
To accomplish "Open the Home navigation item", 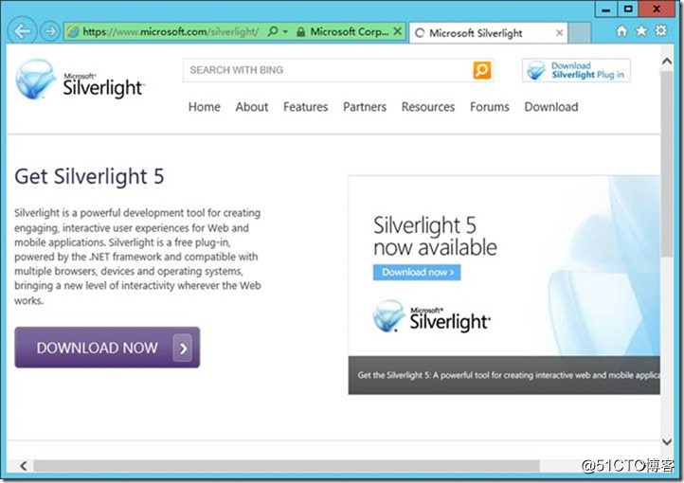I will pyautogui.click(x=204, y=107).
